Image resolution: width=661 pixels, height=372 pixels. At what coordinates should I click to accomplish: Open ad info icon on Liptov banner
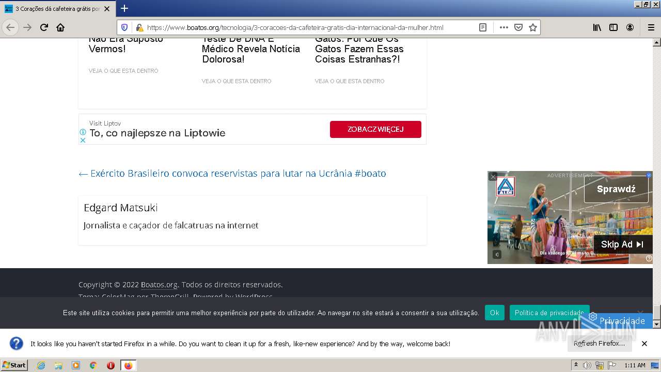tap(83, 132)
